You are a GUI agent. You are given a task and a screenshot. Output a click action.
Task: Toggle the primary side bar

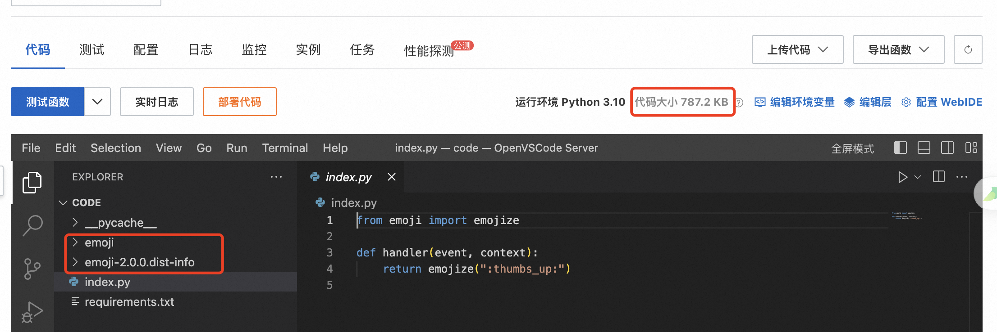[x=900, y=148]
